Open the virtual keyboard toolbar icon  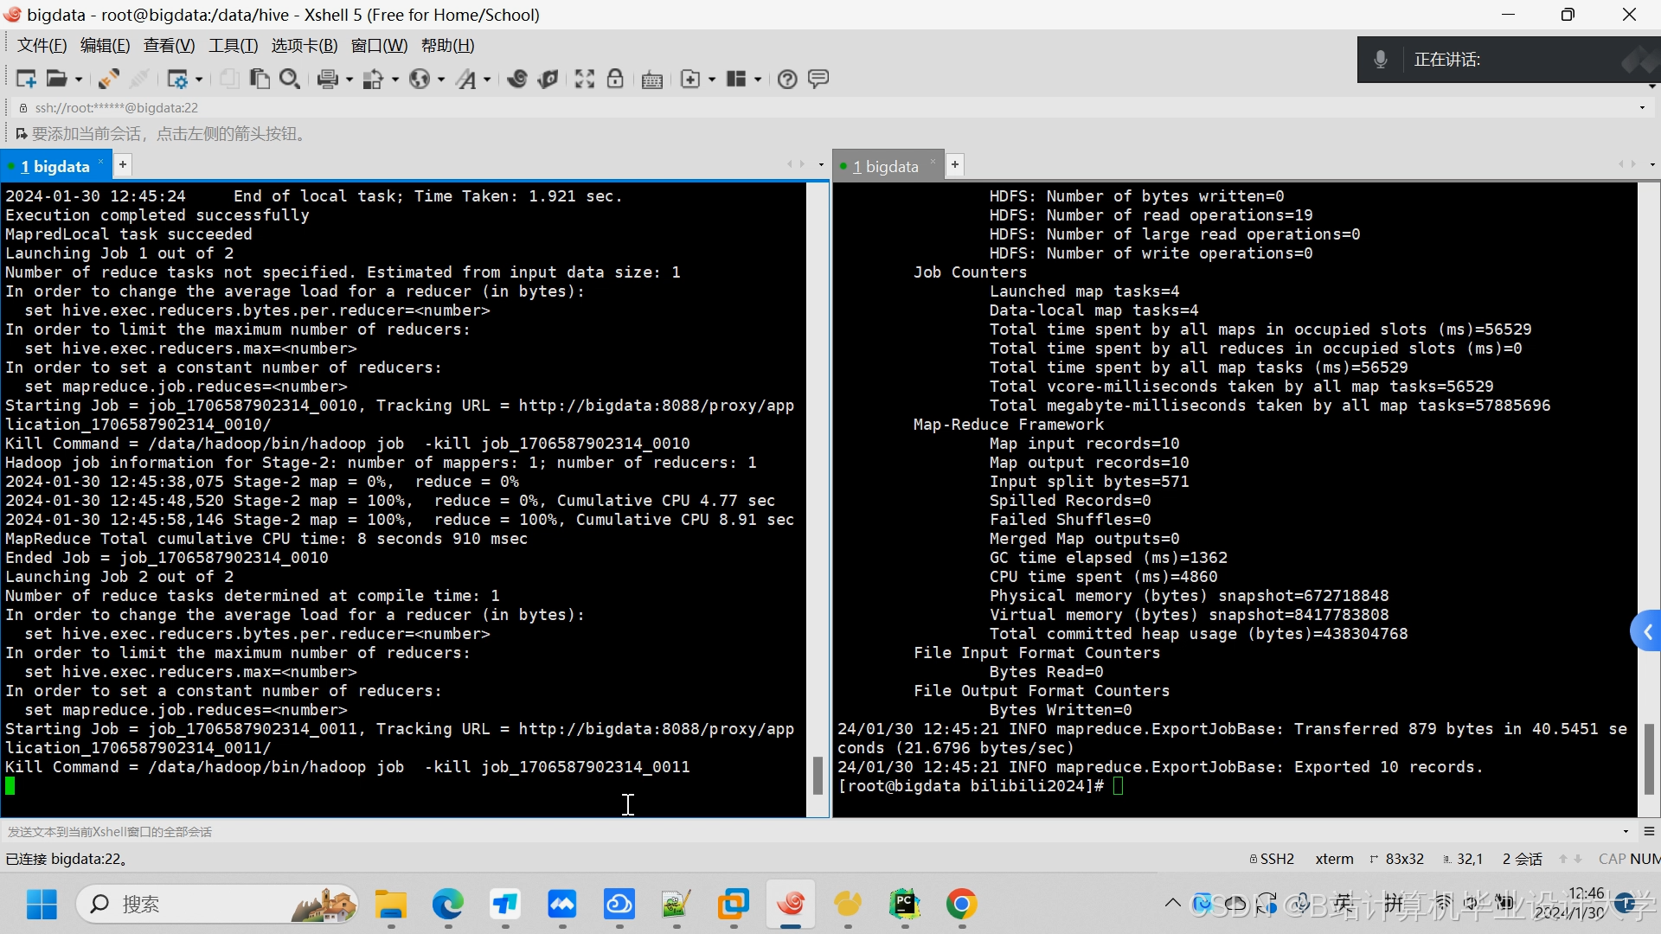(x=652, y=80)
